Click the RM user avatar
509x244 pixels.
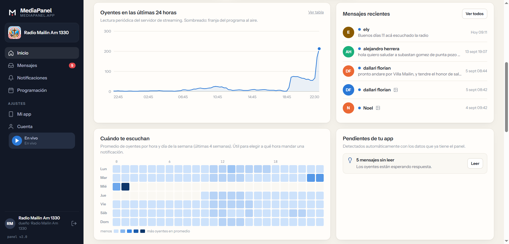point(10,223)
